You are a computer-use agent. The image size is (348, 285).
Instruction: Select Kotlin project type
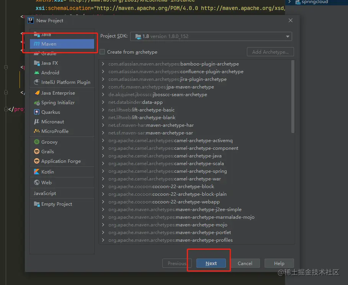[62, 172]
